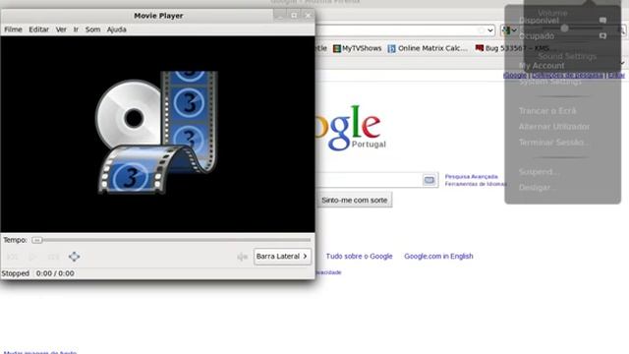Click the Sinto-me com sorte button

[355, 200]
